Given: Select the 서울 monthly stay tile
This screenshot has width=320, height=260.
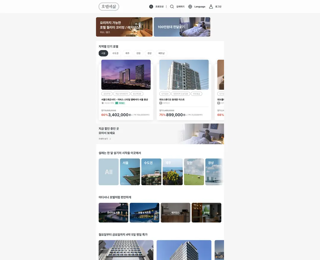Looking at the screenshot, I should click(130, 172).
